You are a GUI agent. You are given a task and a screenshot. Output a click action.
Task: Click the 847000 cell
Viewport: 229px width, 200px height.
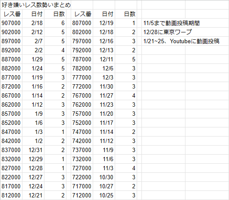point(11,132)
